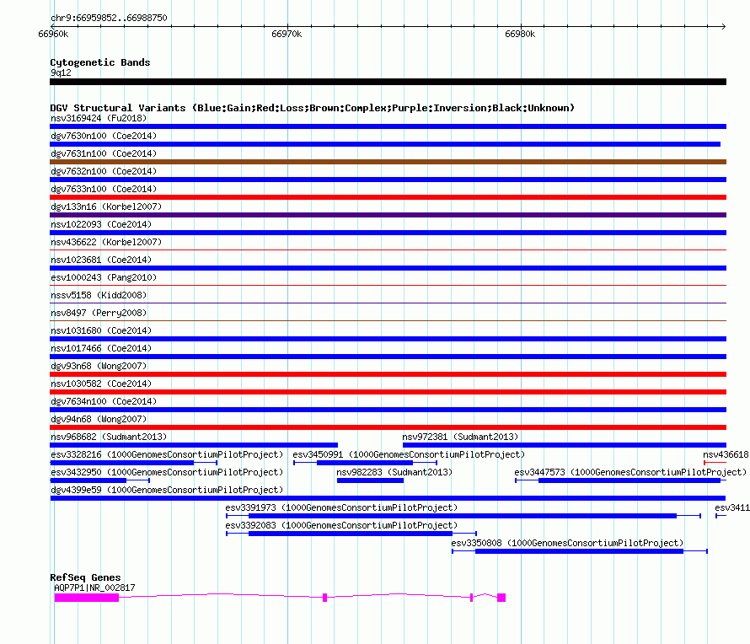Click the nsv436618 variant label
Screen dimensions: 750x644
tap(726, 454)
